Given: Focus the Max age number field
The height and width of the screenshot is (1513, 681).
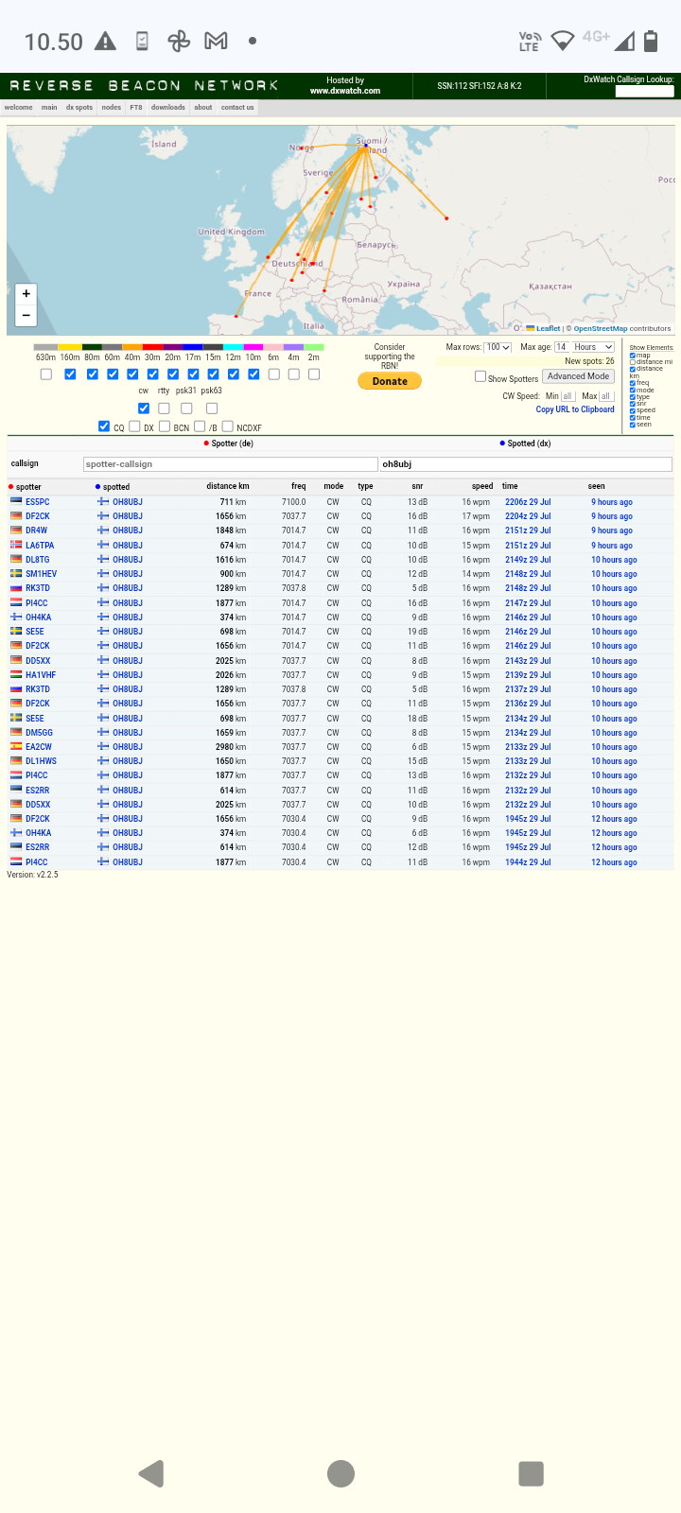Looking at the screenshot, I should [563, 347].
